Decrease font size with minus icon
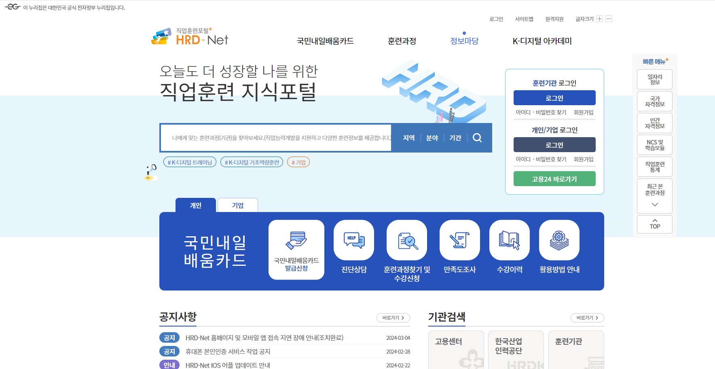Image resolution: width=715 pixels, height=369 pixels. point(609,19)
